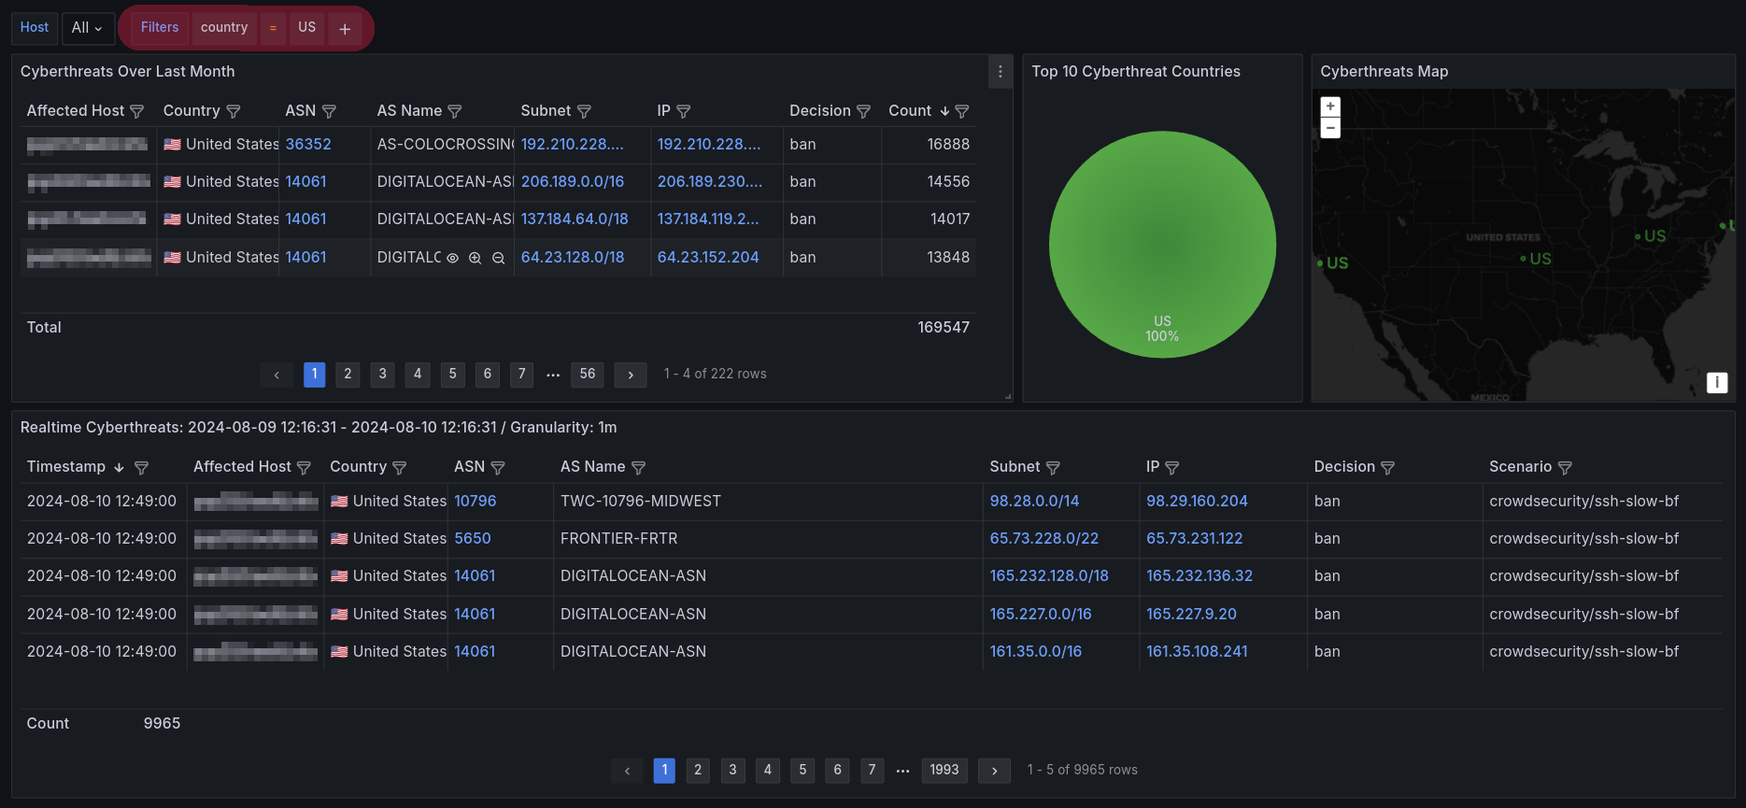
Task: Change filter value US
Action: pyautogui.click(x=307, y=28)
